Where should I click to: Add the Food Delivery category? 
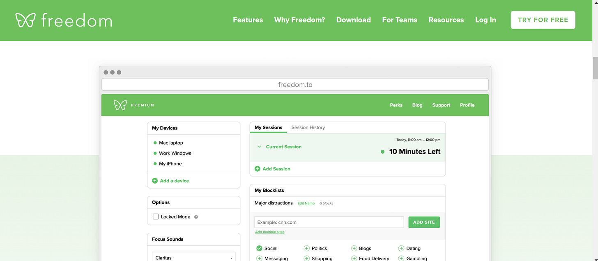click(x=354, y=259)
